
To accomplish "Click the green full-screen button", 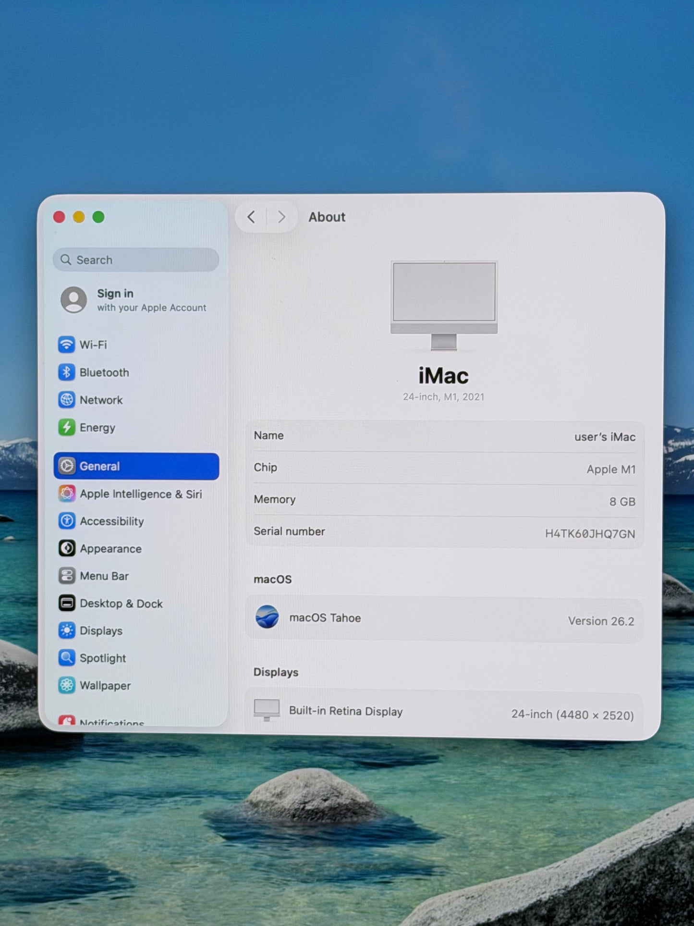I will [98, 217].
